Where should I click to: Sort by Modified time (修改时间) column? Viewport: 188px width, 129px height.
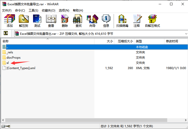point(176,41)
